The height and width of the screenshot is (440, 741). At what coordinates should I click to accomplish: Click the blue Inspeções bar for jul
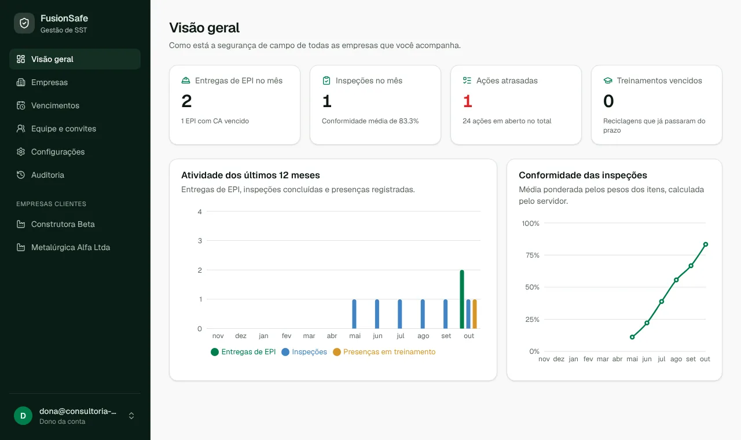(400, 314)
